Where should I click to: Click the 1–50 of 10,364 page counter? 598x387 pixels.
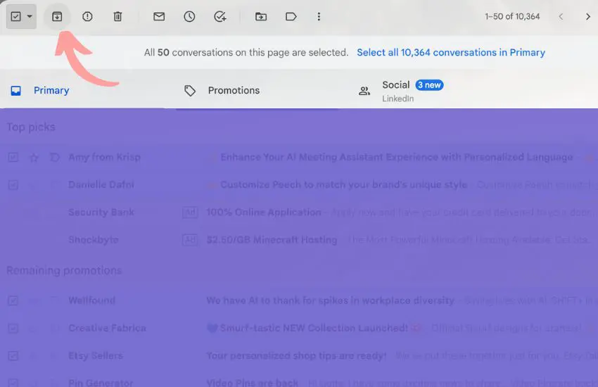512,16
